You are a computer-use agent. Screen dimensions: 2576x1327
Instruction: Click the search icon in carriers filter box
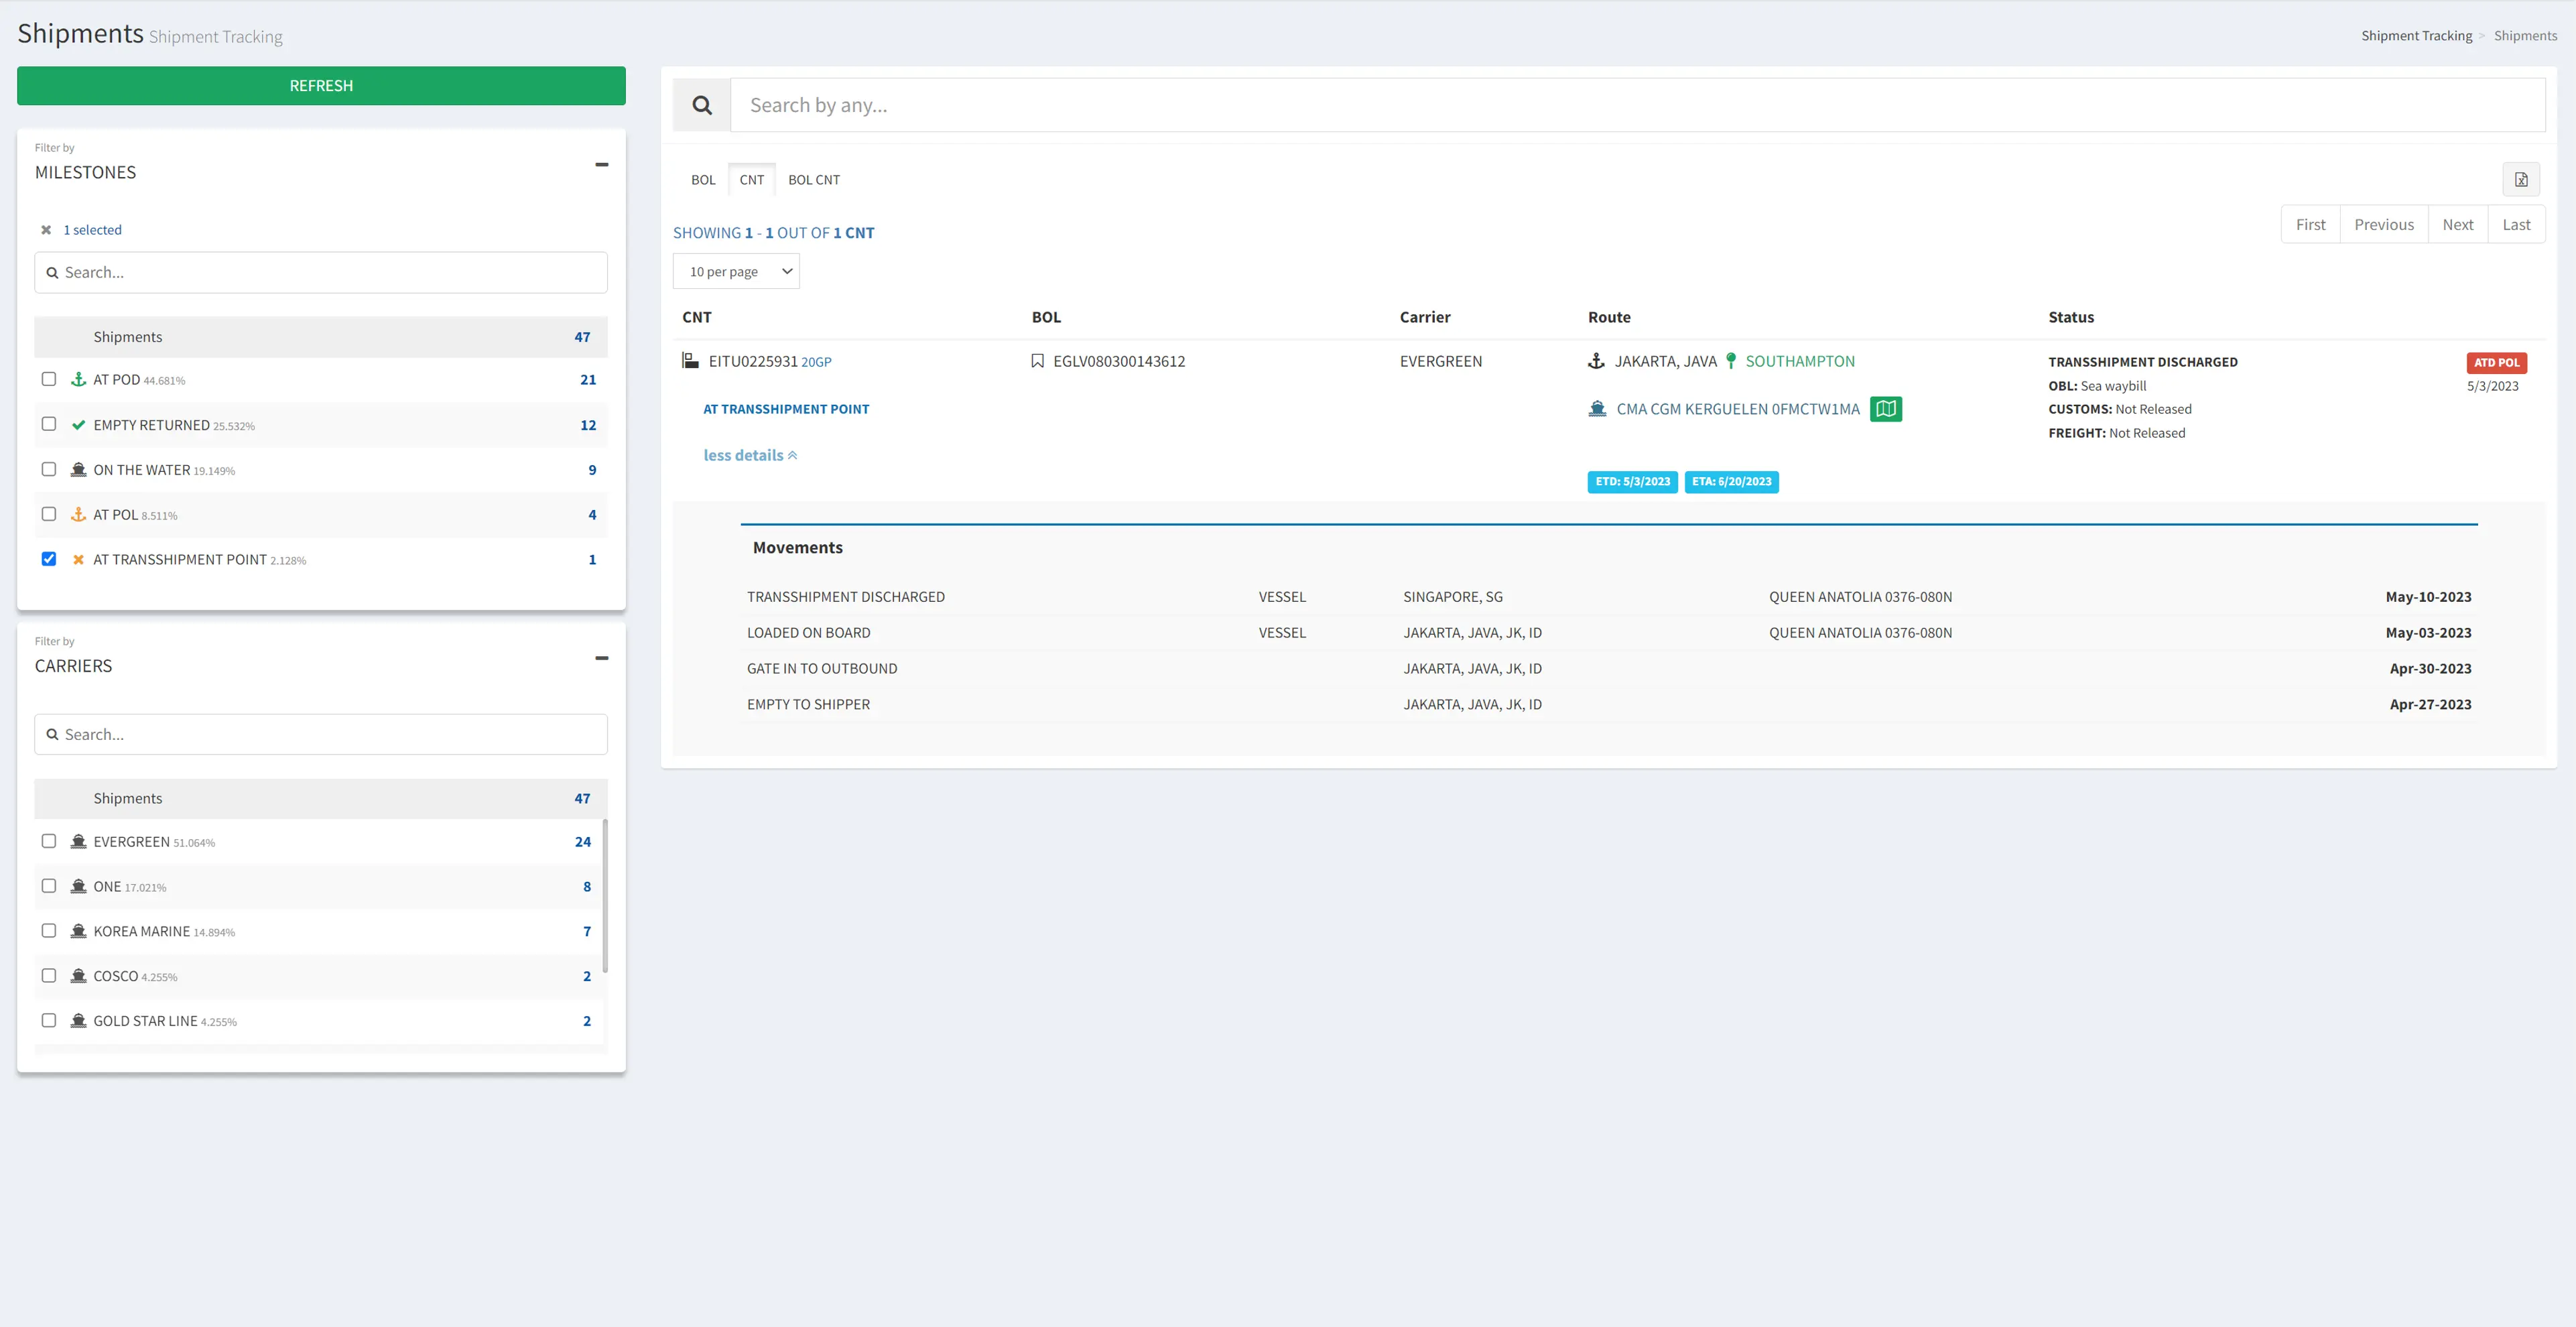52,734
